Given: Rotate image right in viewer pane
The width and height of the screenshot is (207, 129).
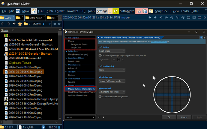Looking at the screenshot, I should 166,18.
